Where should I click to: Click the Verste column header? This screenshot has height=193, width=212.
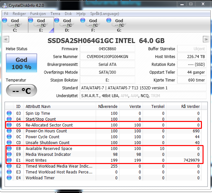(131, 106)
